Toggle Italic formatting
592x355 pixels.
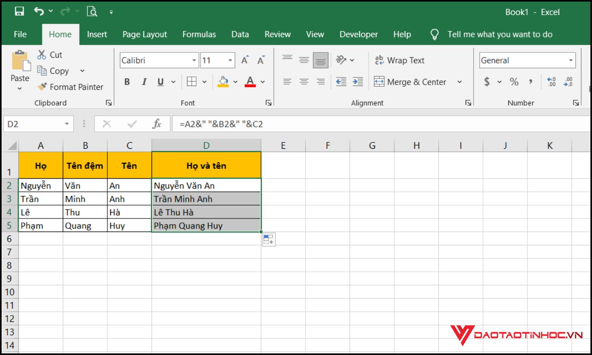(144, 82)
